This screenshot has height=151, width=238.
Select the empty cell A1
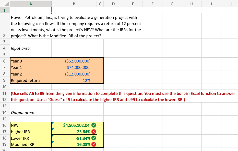[x=30, y=10]
